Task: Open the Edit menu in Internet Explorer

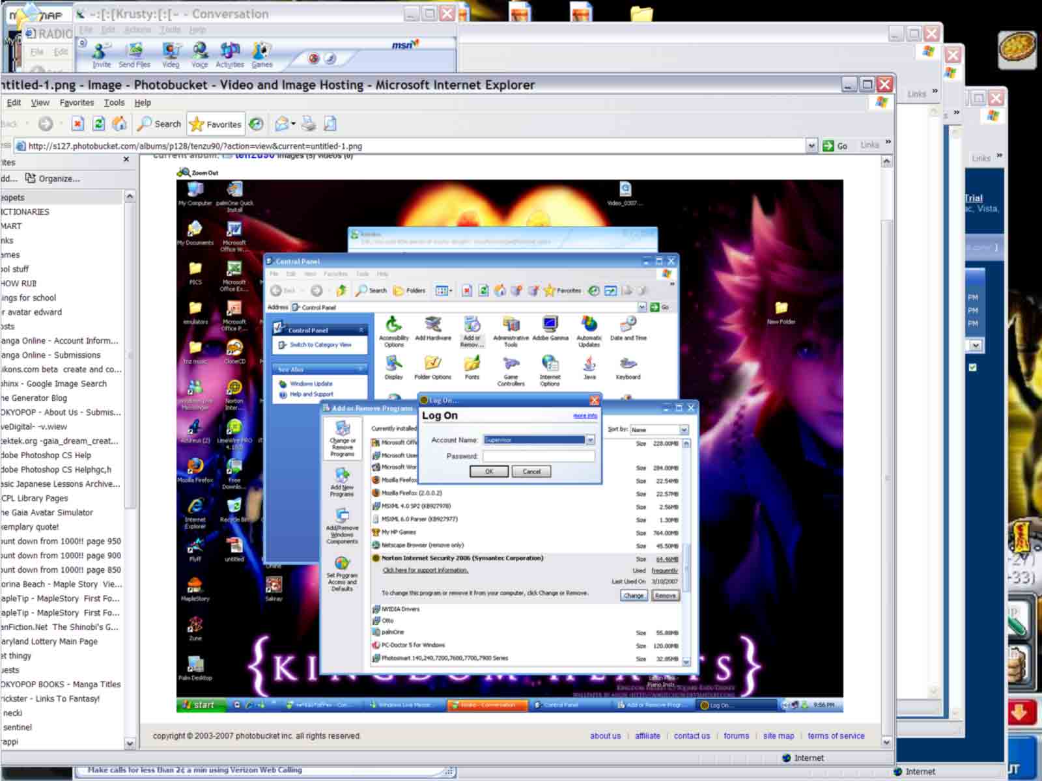Action: [14, 103]
